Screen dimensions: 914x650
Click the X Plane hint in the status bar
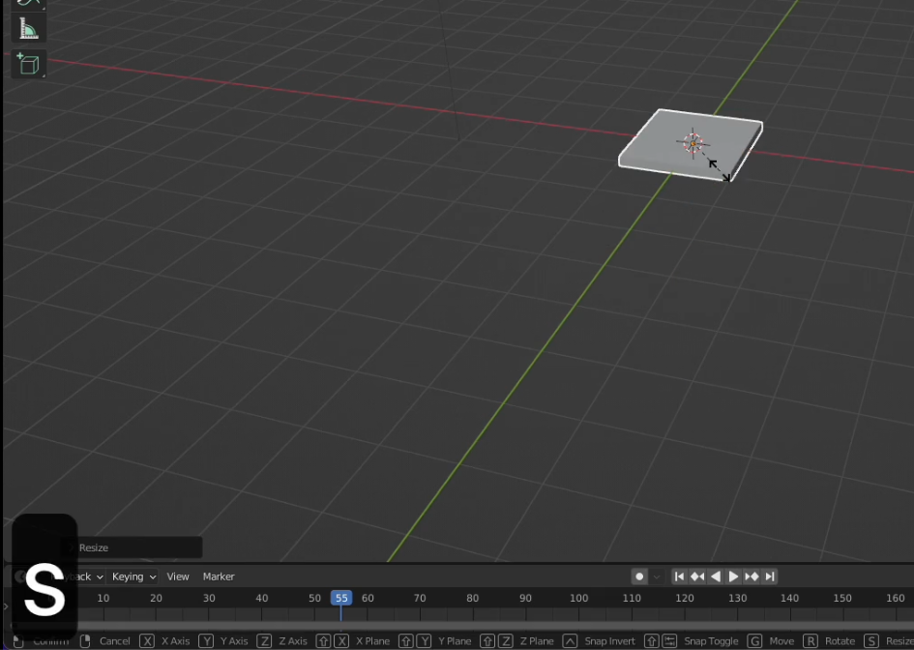coord(372,641)
